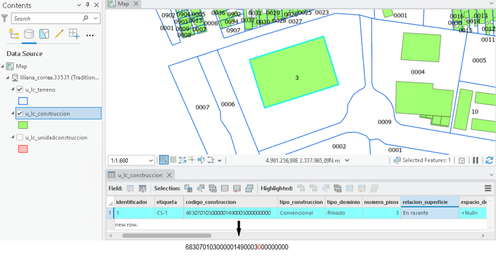Open search box dropdown arrow
This screenshot has height=257, width=496.
point(95,18)
